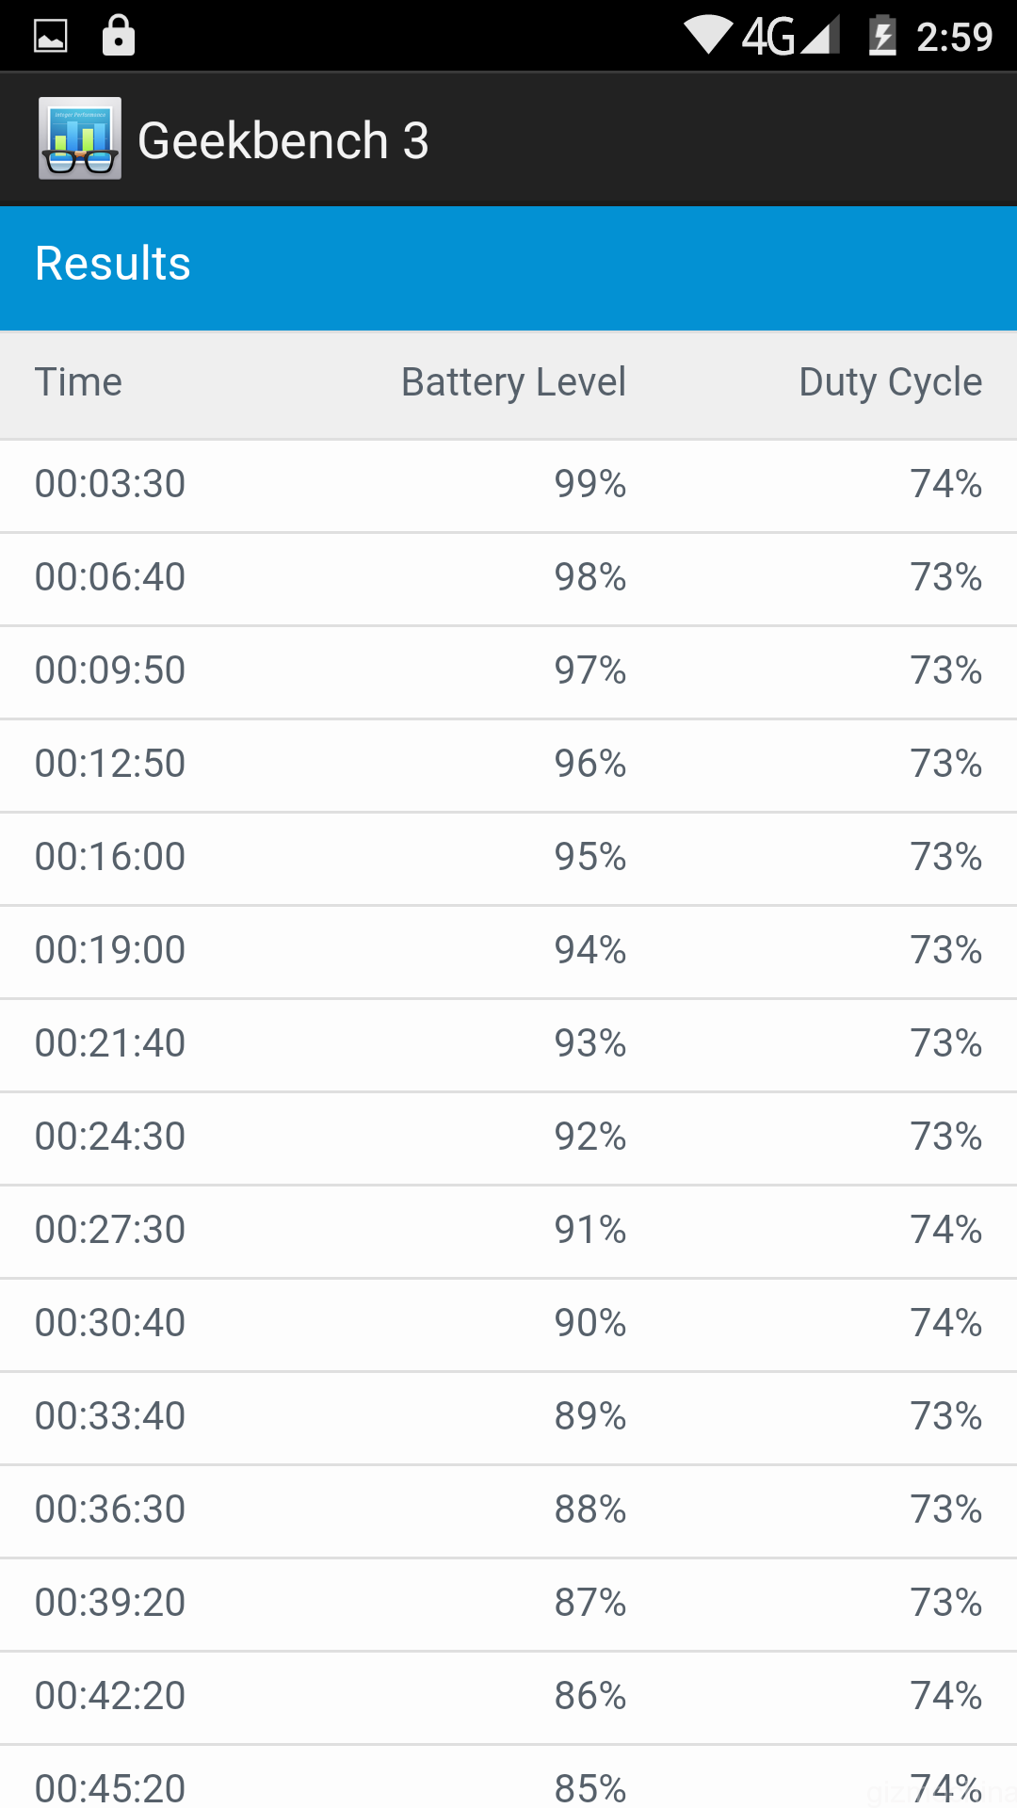Tap the picture notification icon
The width and height of the screenshot is (1017, 1808).
pos(51,37)
